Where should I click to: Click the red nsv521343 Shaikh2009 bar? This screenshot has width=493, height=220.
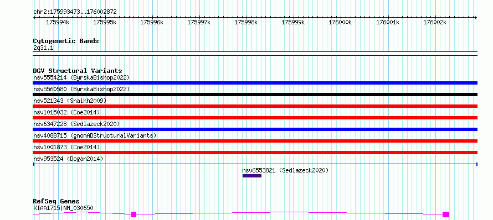pos(255,106)
